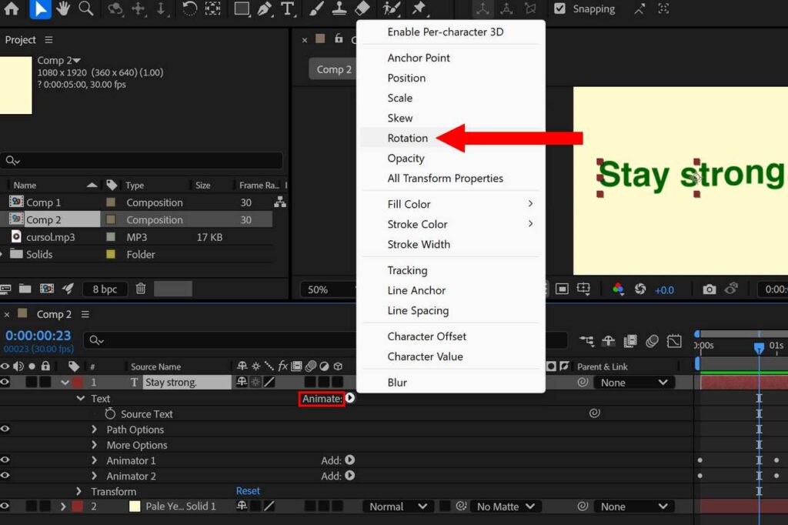Collapse the Text property group
The height and width of the screenshot is (525, 788).
pyautogui.click(x=80, y=398)
